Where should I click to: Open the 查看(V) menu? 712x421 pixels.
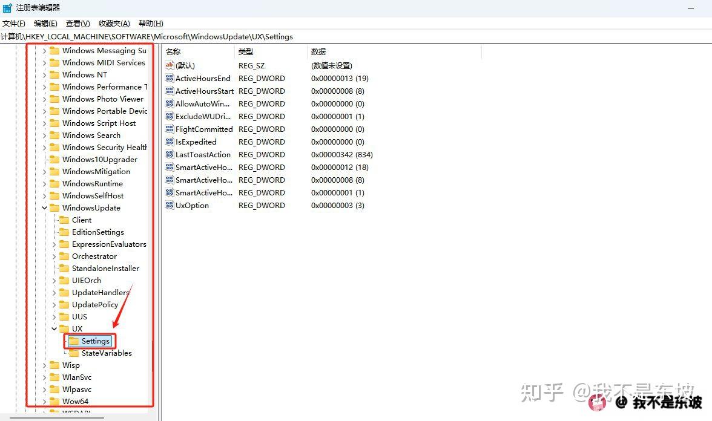coord(77,23)
